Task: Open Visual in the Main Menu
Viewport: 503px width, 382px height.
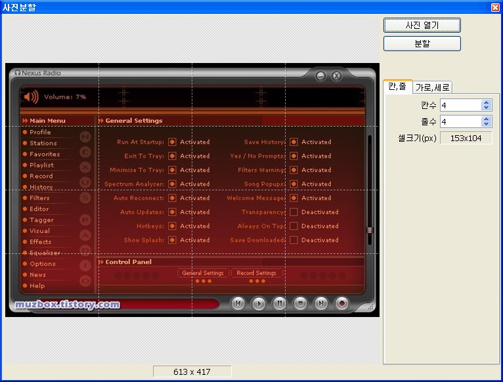Action: point(40,231)
